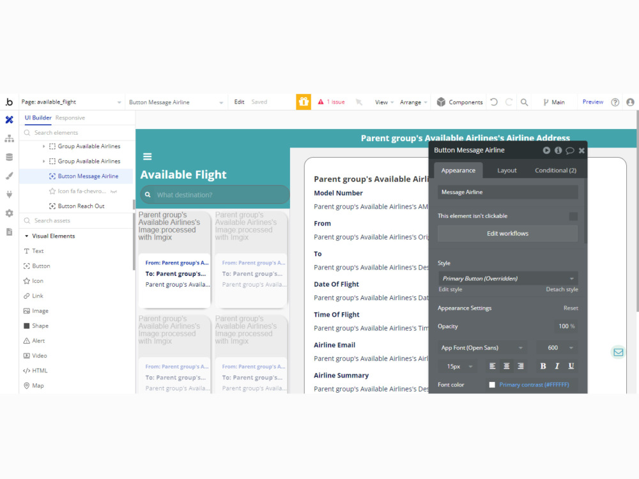Image resolution: width=639 pixels, height=479 pixels.
Task: Toggle visibility of Icon fa fa-chevro element
Action: coord(114,192)
